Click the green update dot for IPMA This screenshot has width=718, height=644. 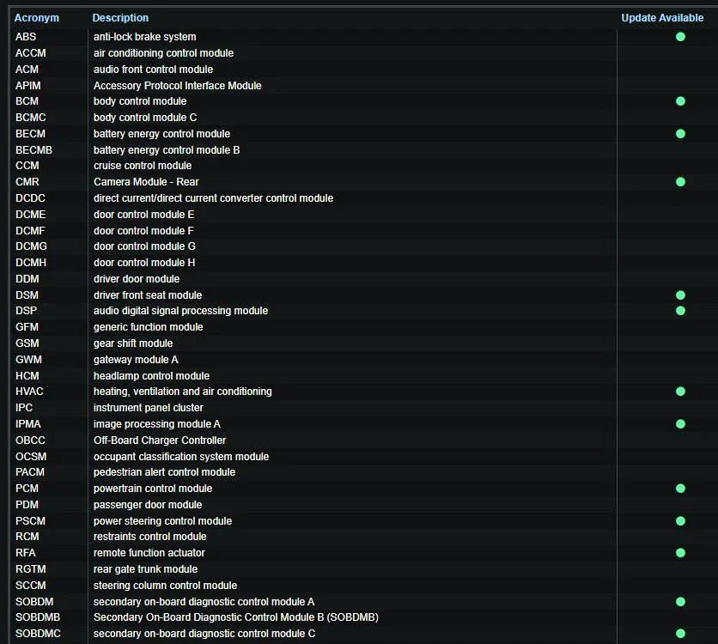pos(680,424)
